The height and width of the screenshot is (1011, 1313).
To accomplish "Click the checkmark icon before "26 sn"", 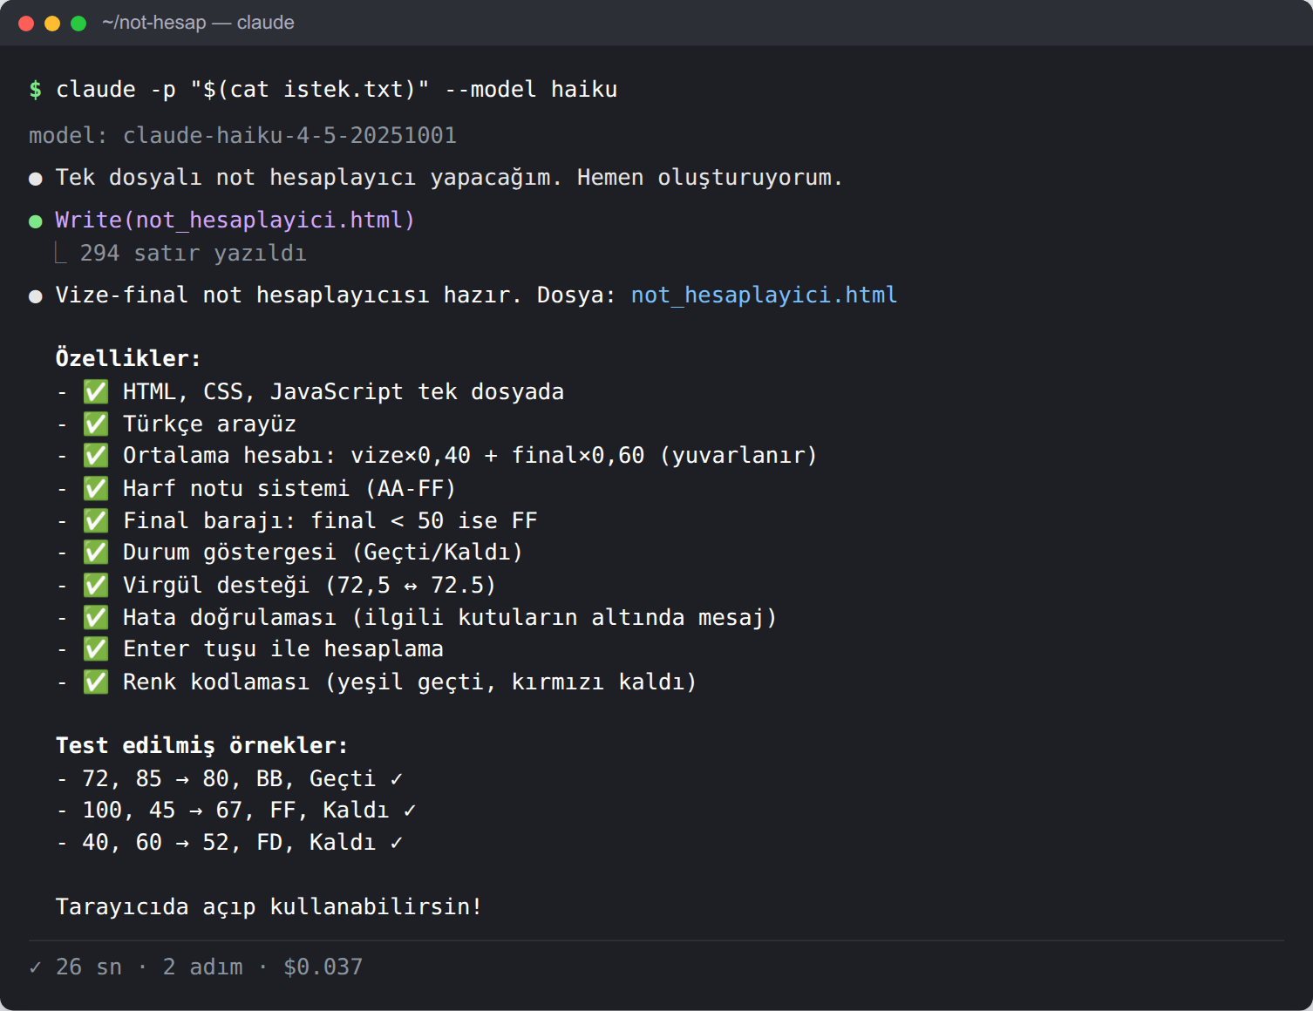I will [36, 967].
